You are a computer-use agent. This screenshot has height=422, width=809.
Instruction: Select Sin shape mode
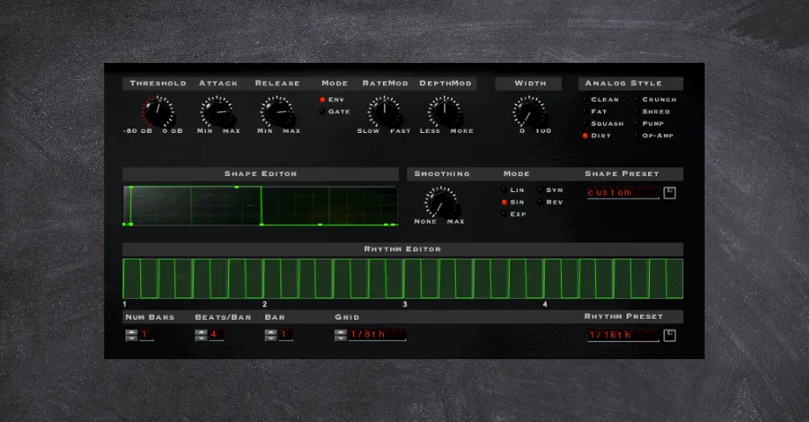pyautogui.click(x=513, y=202)
